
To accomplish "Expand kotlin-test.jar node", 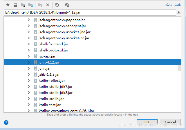I will coord(29,105).
